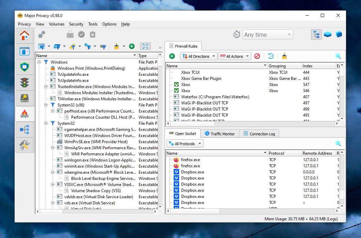The height and width of the screenshot is (238, 361).
Task: Click the red prohibition sign icon
Action: (x=257, y=56)
